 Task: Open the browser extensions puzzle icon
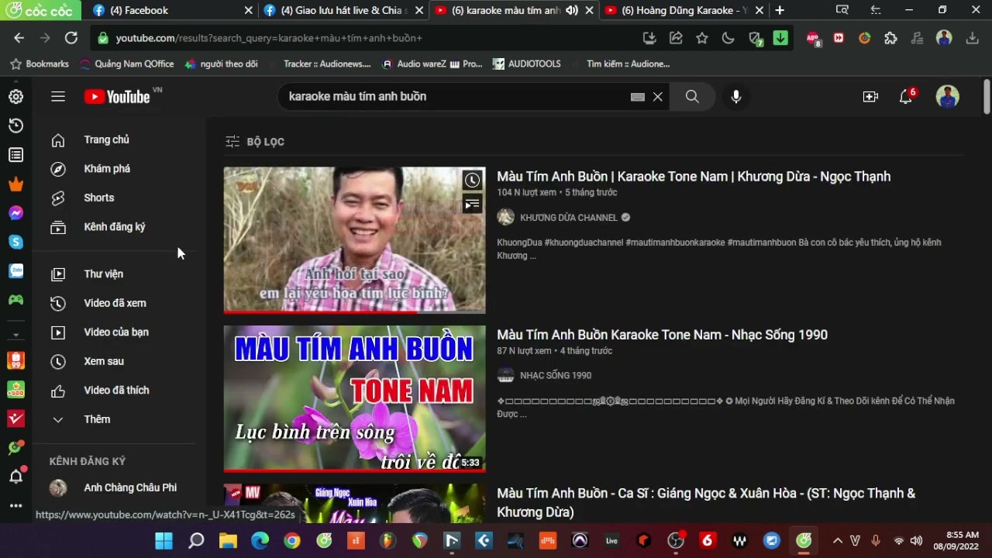click(890, 38)
